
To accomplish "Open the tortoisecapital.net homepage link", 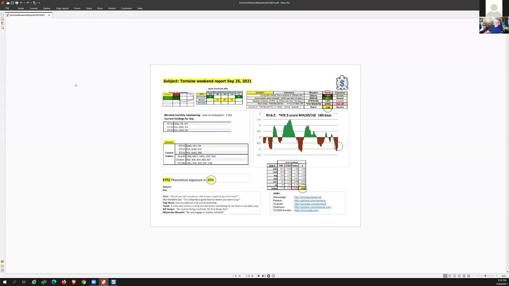I will (x=308, y=197).
